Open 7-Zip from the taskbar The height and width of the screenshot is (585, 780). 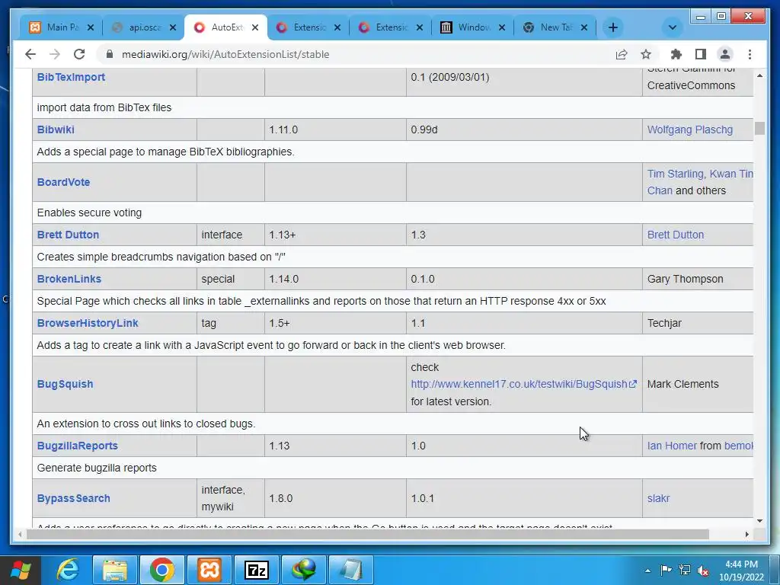(257, 570)
